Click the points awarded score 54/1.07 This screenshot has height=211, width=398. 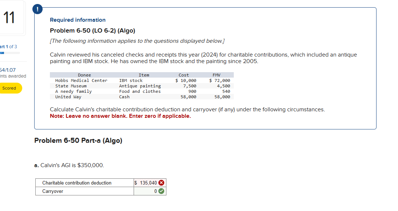(x=7, y=71)
